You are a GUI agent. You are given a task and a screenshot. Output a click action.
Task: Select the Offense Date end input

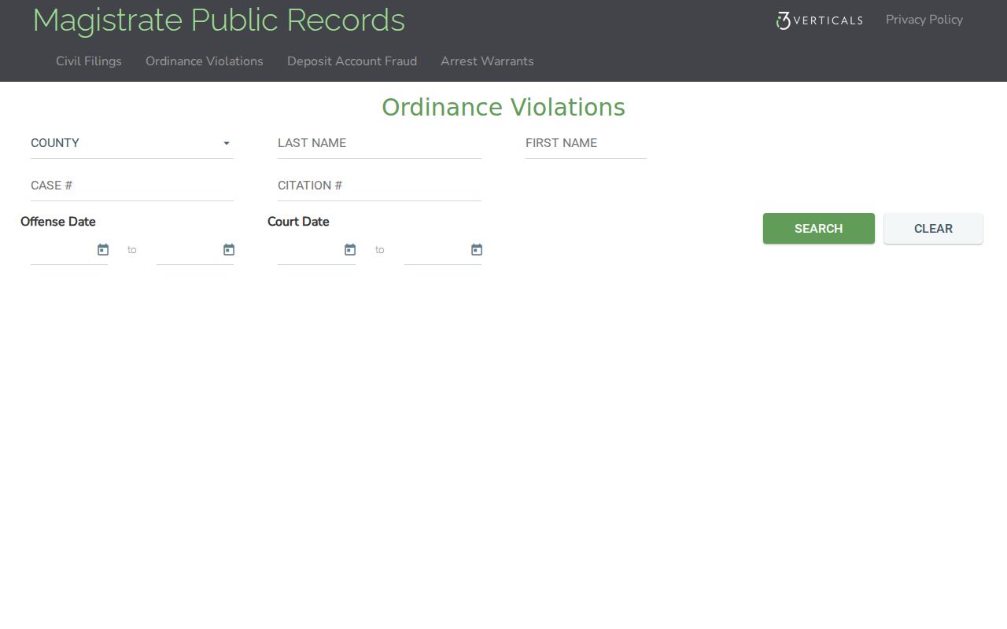coord(188,250)
